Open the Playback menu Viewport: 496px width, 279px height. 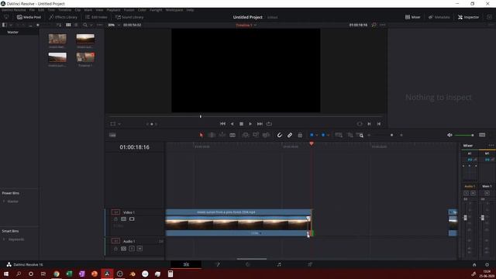click(x=113, y=10)
